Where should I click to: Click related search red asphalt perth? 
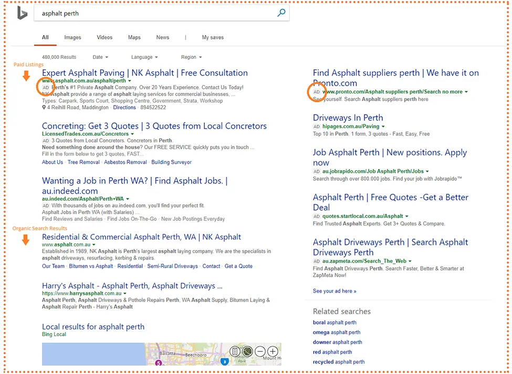tap(332, 352)
